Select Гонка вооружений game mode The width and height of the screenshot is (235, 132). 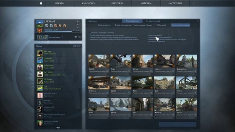click(123, 25)
